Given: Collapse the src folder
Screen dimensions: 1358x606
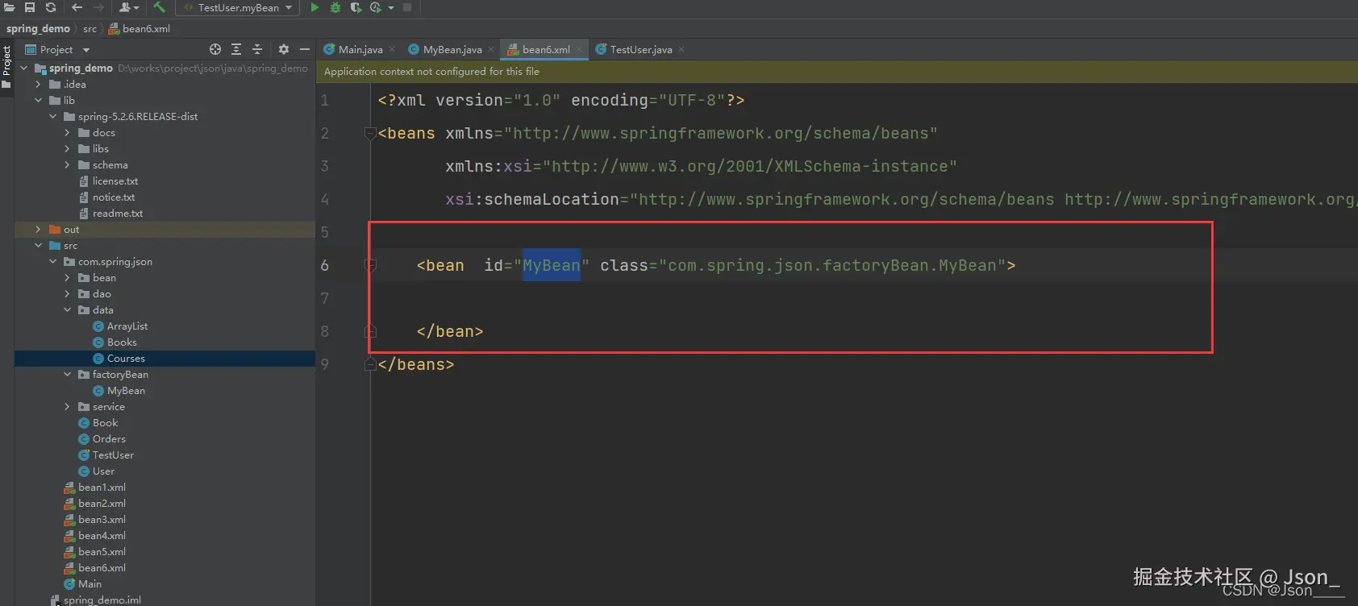Looking at the screenshot, I should [x=38, y=246].
